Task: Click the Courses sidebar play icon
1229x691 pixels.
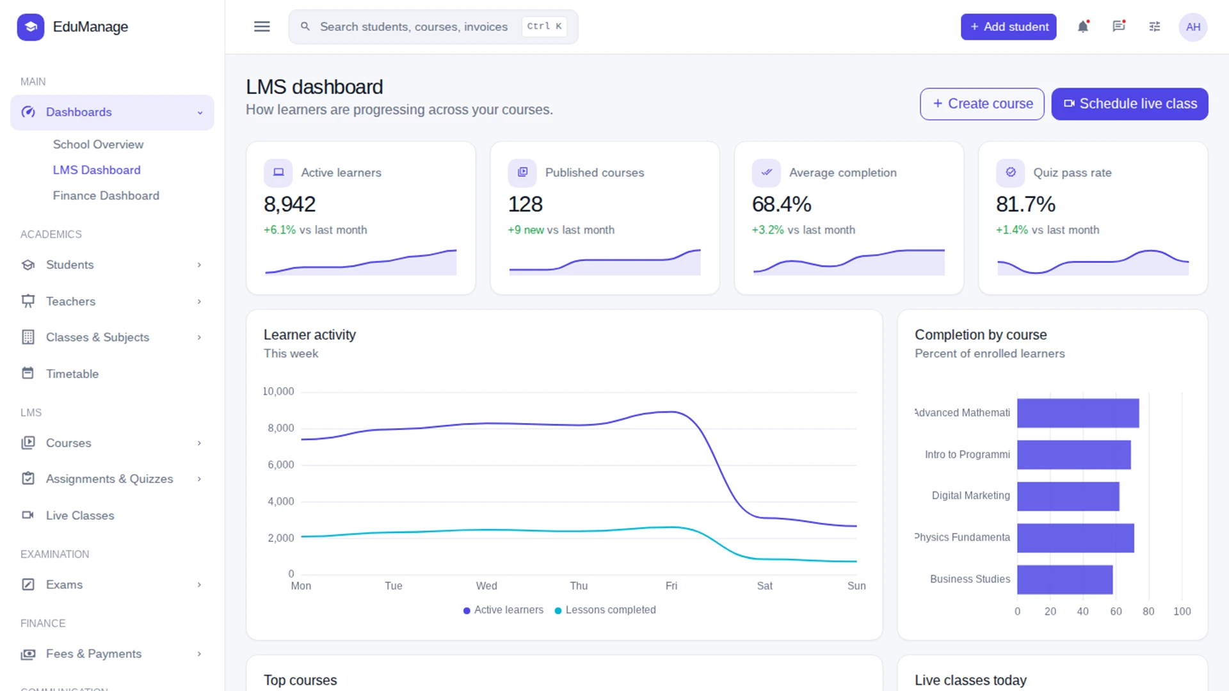Action: pyautogui.click(x=28, y=443)
